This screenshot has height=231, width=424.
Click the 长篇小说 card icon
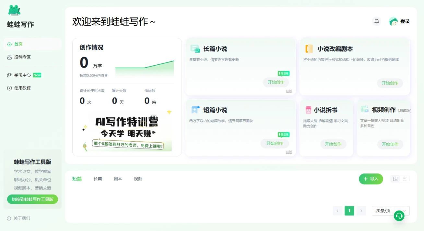195,49
